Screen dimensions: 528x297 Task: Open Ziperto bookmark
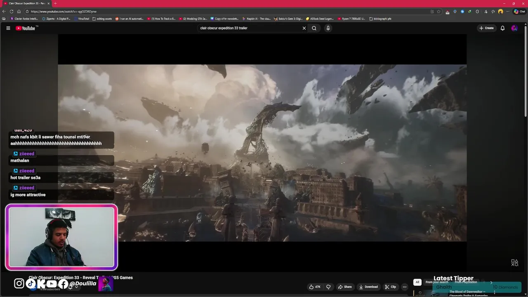(x=57, y=19)
